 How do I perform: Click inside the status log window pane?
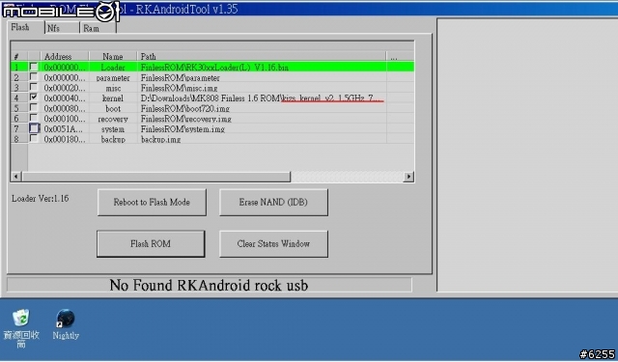pos(527,154)
